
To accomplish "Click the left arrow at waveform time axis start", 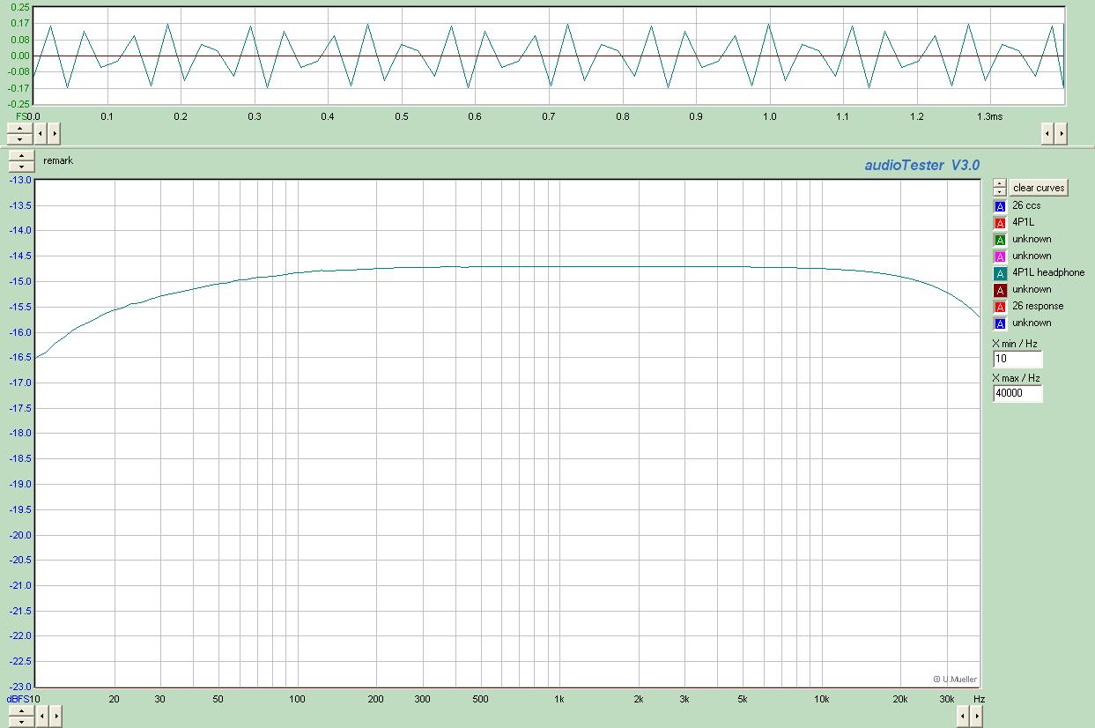I will point(41,134).
